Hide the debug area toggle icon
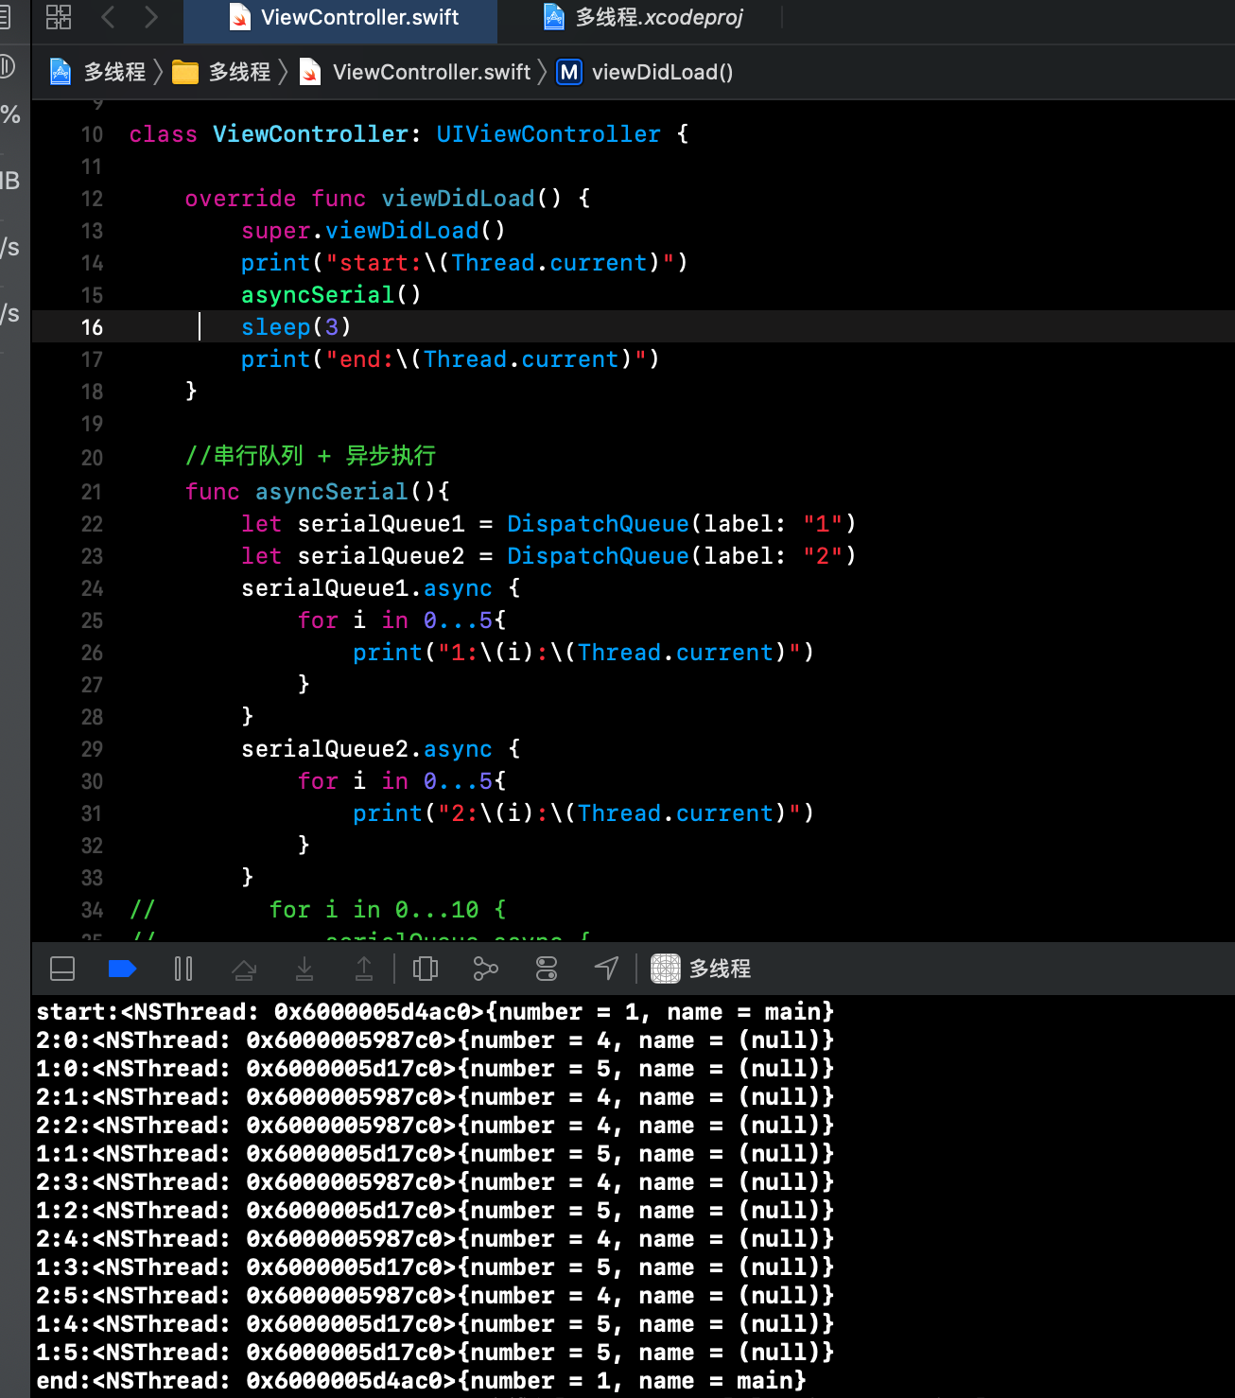The image size is (1235, 1398). (x=62, y=969)
